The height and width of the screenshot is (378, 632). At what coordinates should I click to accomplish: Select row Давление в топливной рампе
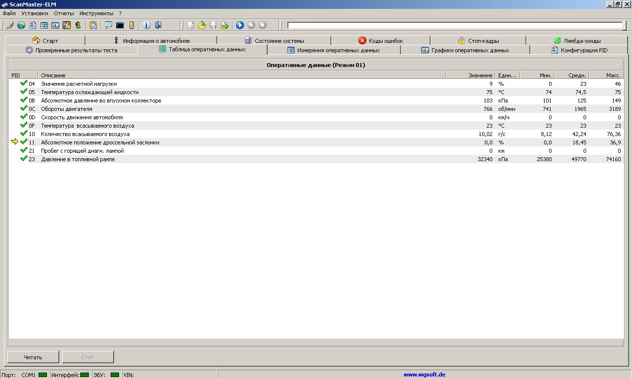(316, 159)
